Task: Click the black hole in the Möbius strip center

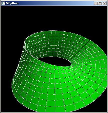Action: pos(55,62)
